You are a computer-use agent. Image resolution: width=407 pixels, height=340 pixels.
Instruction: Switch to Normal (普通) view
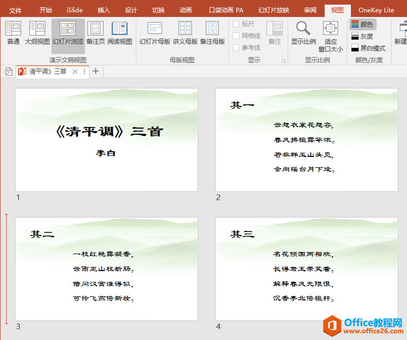coord(13,33)
